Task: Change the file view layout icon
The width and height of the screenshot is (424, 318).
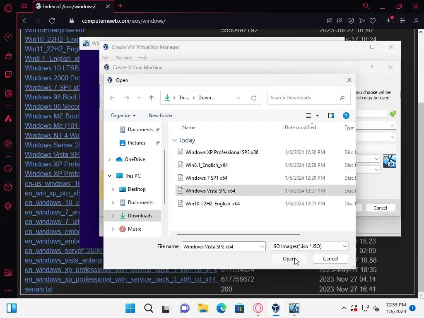Action: pos(308,116)
